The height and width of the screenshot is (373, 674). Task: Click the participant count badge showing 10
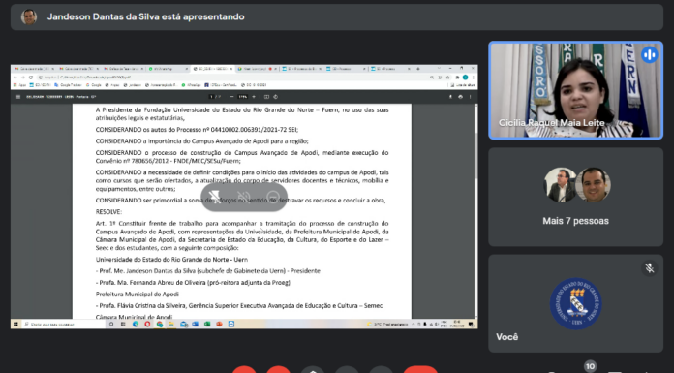(x=590, y=366)
